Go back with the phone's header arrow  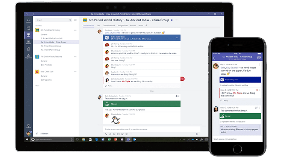click(x=214, y=58)
